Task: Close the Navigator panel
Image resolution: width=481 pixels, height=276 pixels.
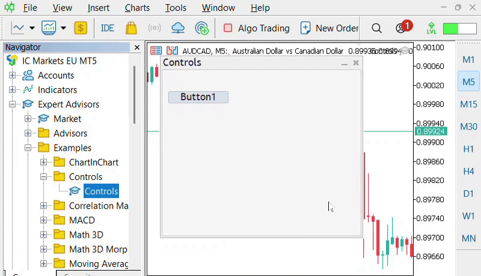Action: pyautogui.click(x=137, y=47)
